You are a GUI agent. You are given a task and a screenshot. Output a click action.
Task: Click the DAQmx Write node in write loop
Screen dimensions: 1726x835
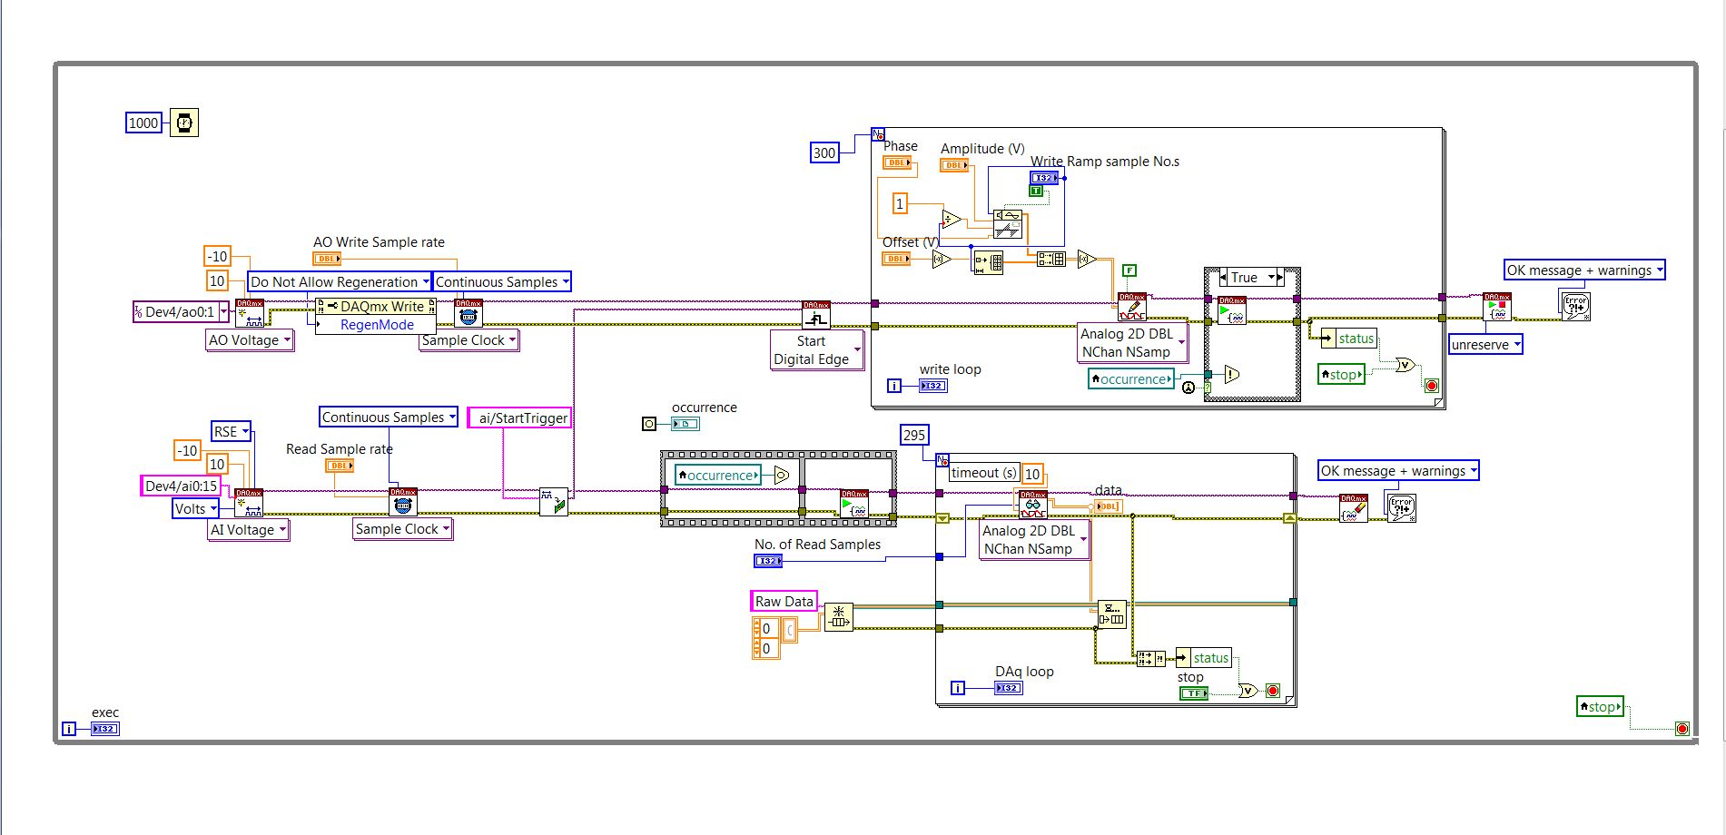(1131, 307)
